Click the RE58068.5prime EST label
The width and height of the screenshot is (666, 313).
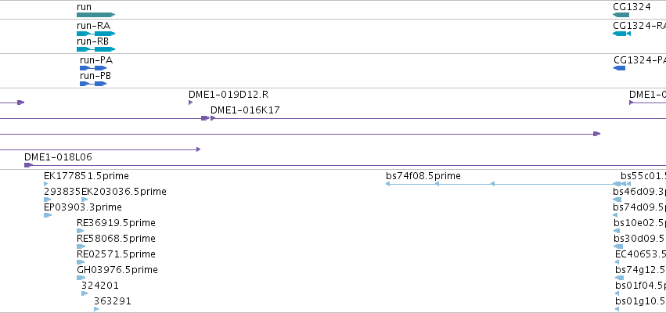click(x=116, y=238)
